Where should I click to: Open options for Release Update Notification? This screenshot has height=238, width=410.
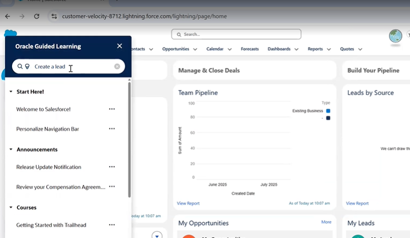tap(112, 167)
